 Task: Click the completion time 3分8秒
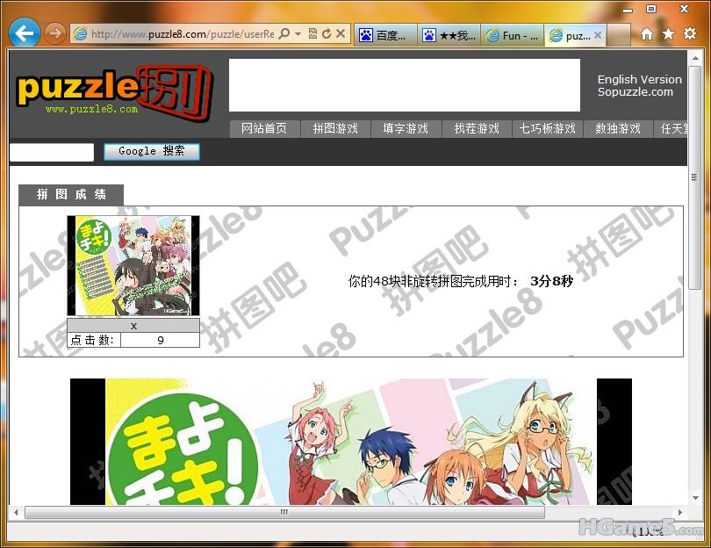pos(551,281)
